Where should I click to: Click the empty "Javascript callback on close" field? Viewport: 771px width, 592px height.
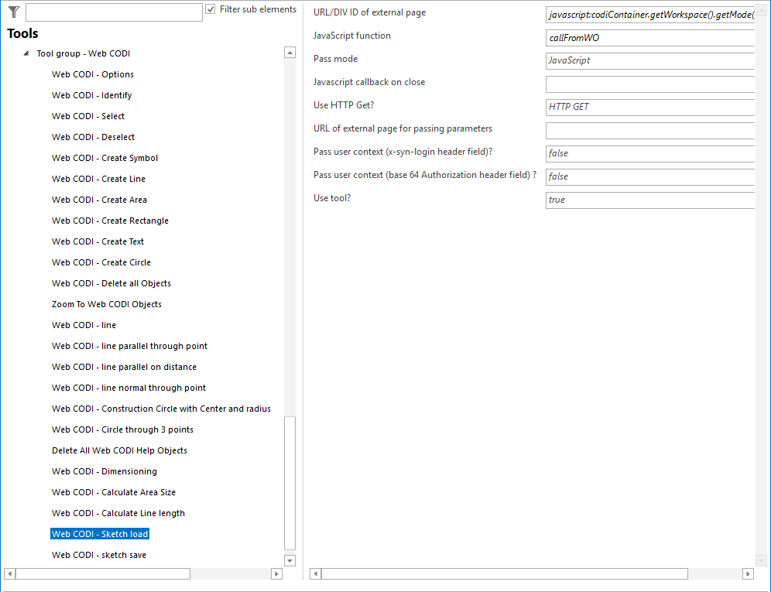(x=650, y=84)
